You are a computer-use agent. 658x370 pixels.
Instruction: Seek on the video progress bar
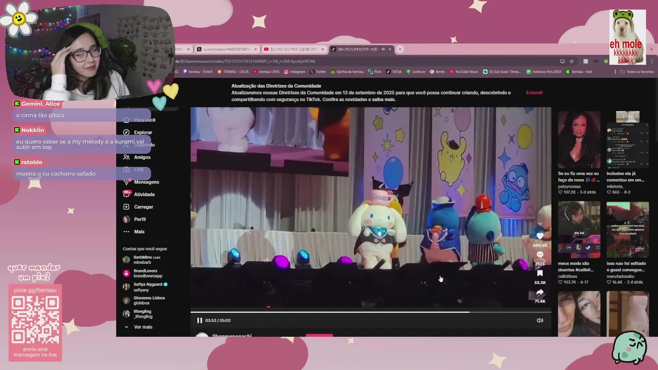pyautogui.click(x=371, y=312)
